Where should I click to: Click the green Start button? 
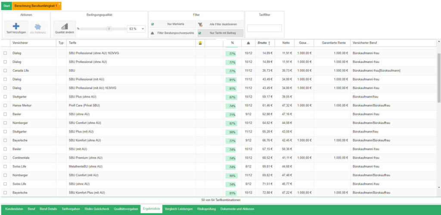coord(6,6)
